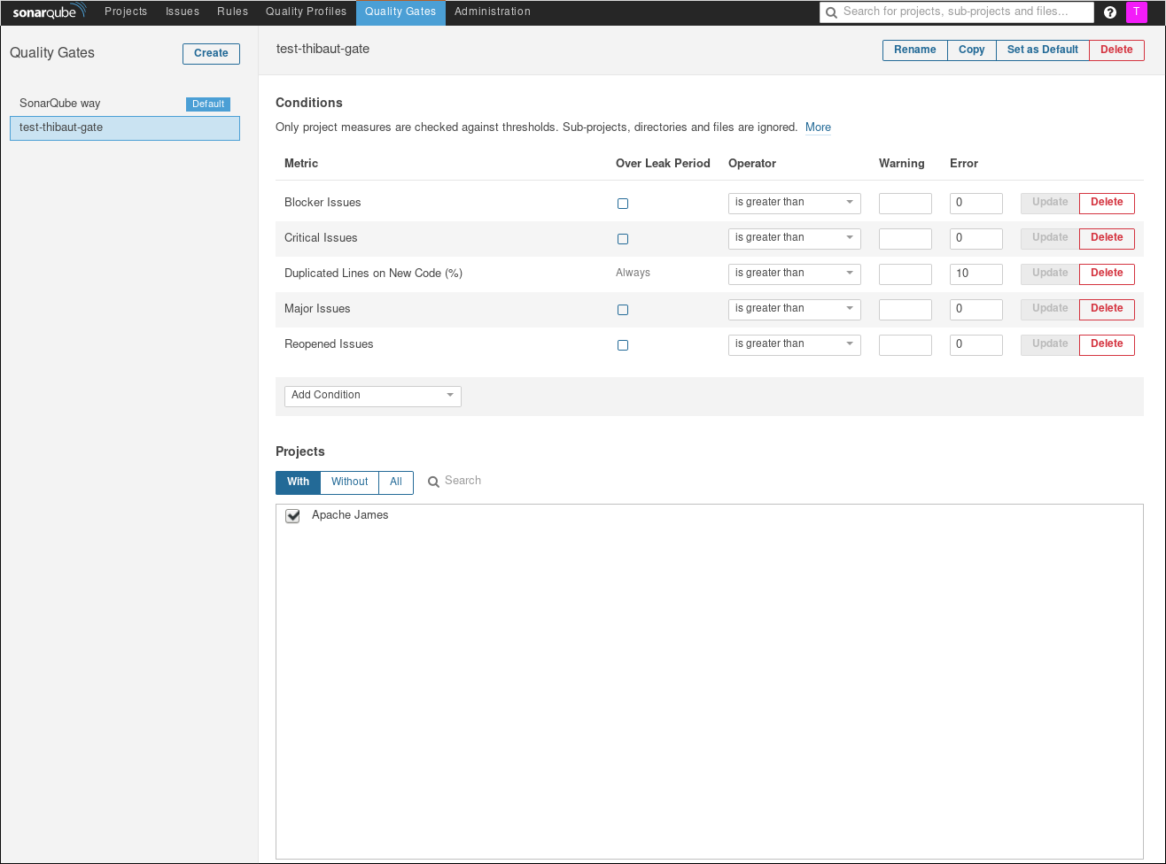Enable Over Leak Period for Reopened Issues
The image size is (1166, 864).
(x=623, y=345)
